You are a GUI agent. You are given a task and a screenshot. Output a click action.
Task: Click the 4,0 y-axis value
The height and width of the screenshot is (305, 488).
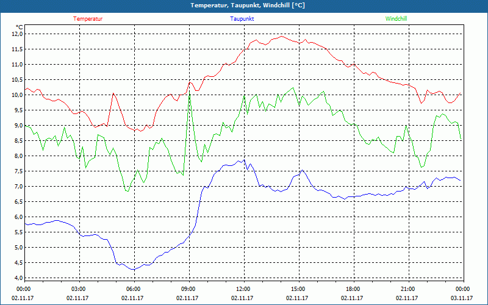19,278
